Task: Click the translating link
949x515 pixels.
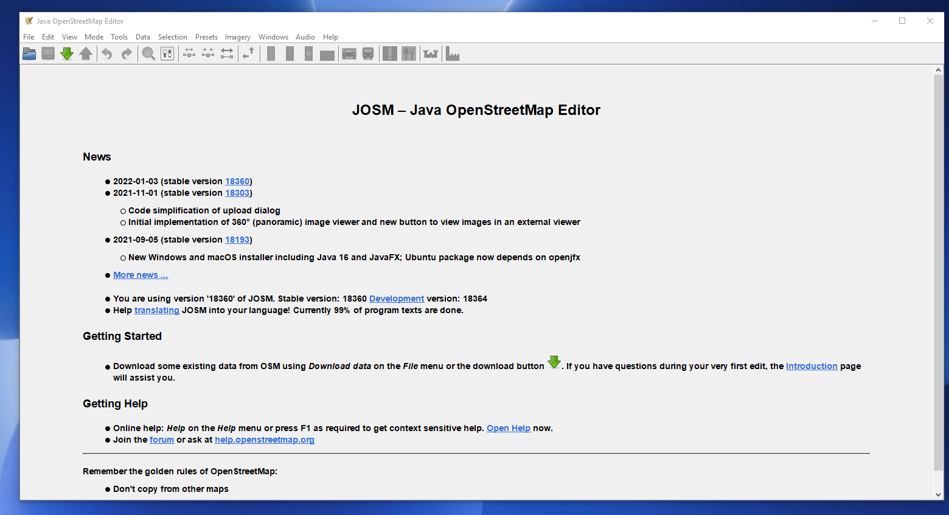Action: tap(157, 310)
